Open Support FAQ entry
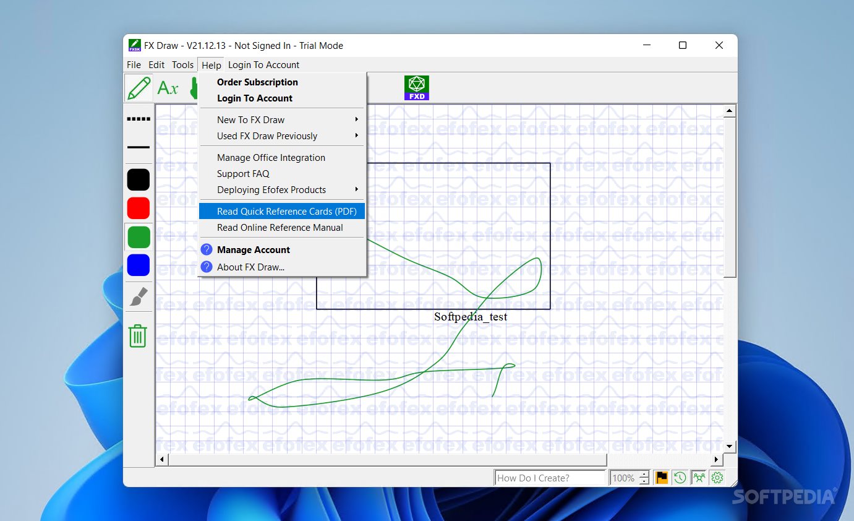Screen dimensions: 854x521 click(283, 173)
